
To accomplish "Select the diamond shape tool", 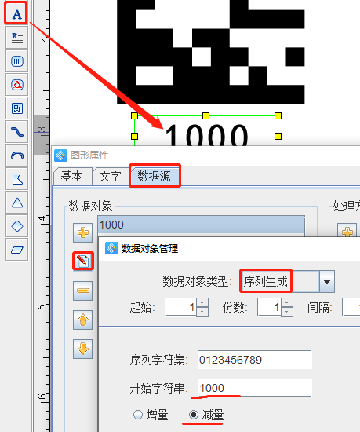I will 17,226.
